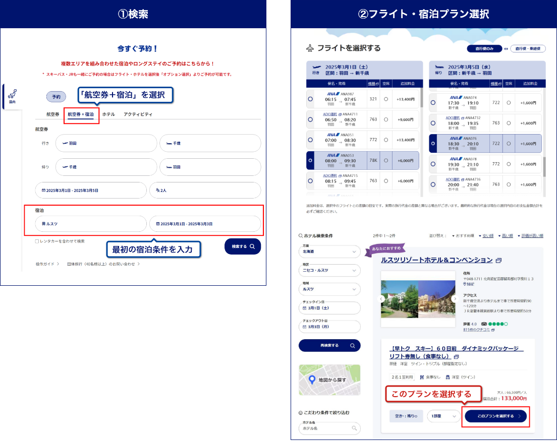The height and width of the screenshot is (441, 557).
Task: Click the magnifier icon in the ホテル名 field
Action: tap(354, 428)
